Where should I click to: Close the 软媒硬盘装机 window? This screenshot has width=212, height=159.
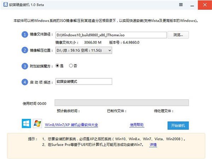(x=205, y=5)
